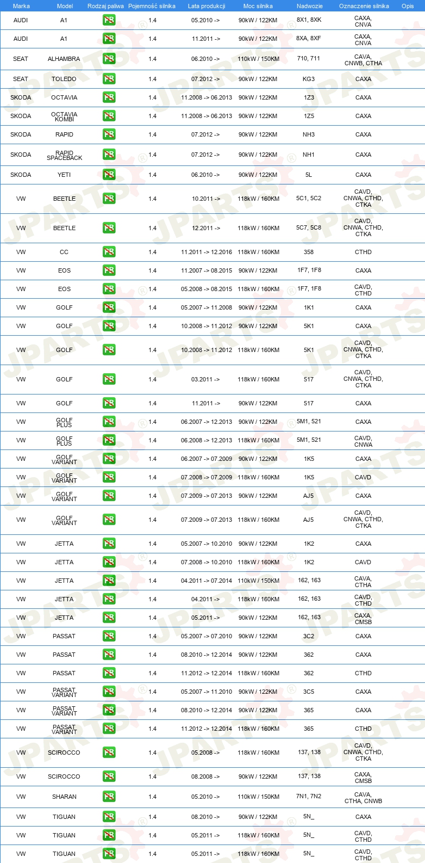Screen dimensions: 425x863
Task: Click fuel icon in TIGUAN 08.2010 row
Action: (x=109, y=817)
